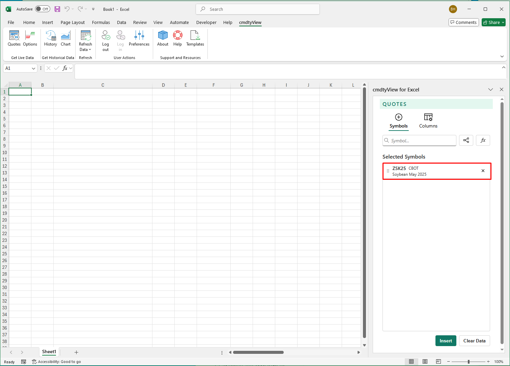
Task: Select row 10 header
Action: click(x=4, y=152)
